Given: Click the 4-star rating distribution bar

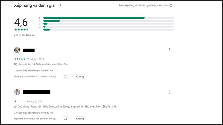Looking at the screenshot, I should [108, 21].
